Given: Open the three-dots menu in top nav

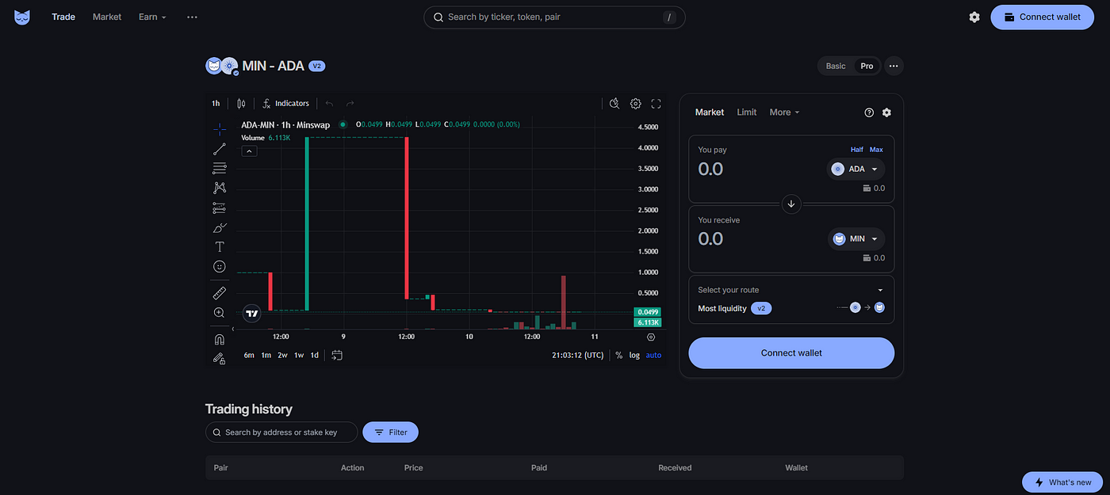Looking at the screenshot, I should [192, 17].
